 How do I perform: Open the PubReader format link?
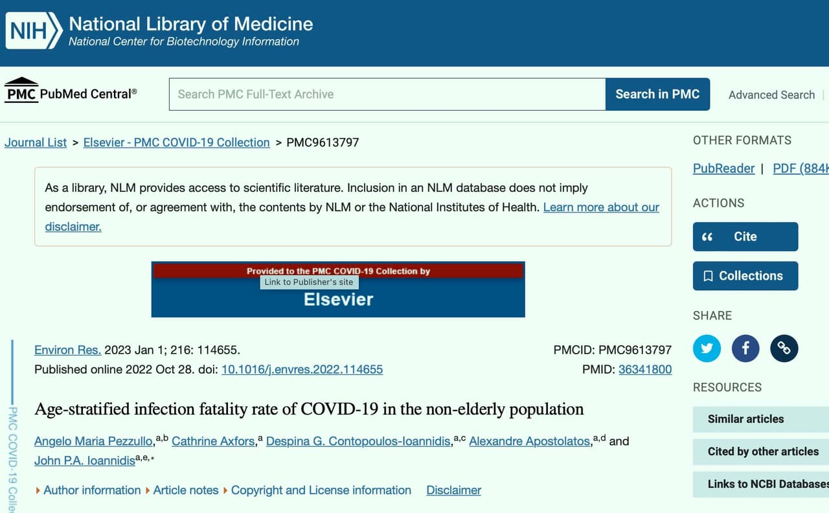pos(723,168)
